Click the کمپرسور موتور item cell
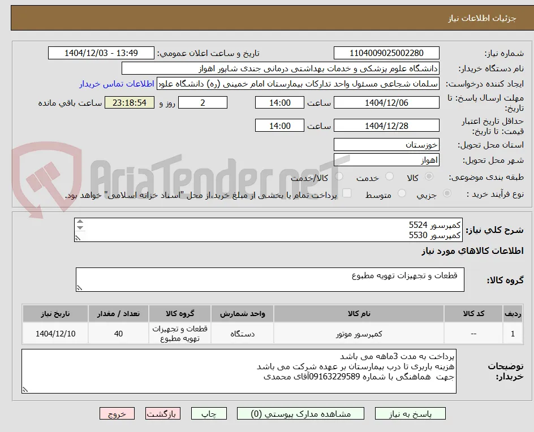This screenshot has width=534, height=432. click(359, 334)
